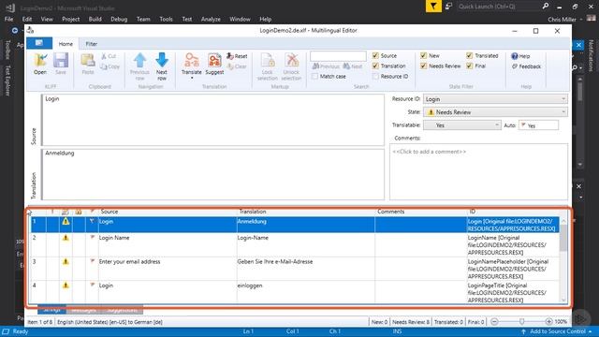
Task: Click search Next binoculars icon
Action: coord(346,66)
